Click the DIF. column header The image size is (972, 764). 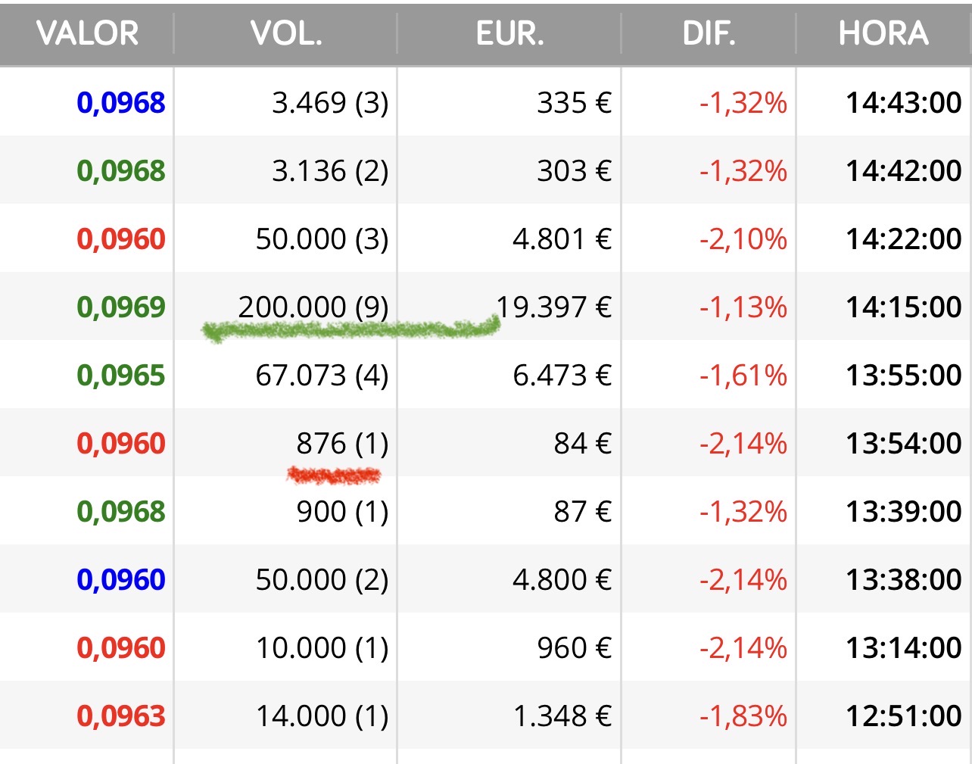(x=709, y=33)
